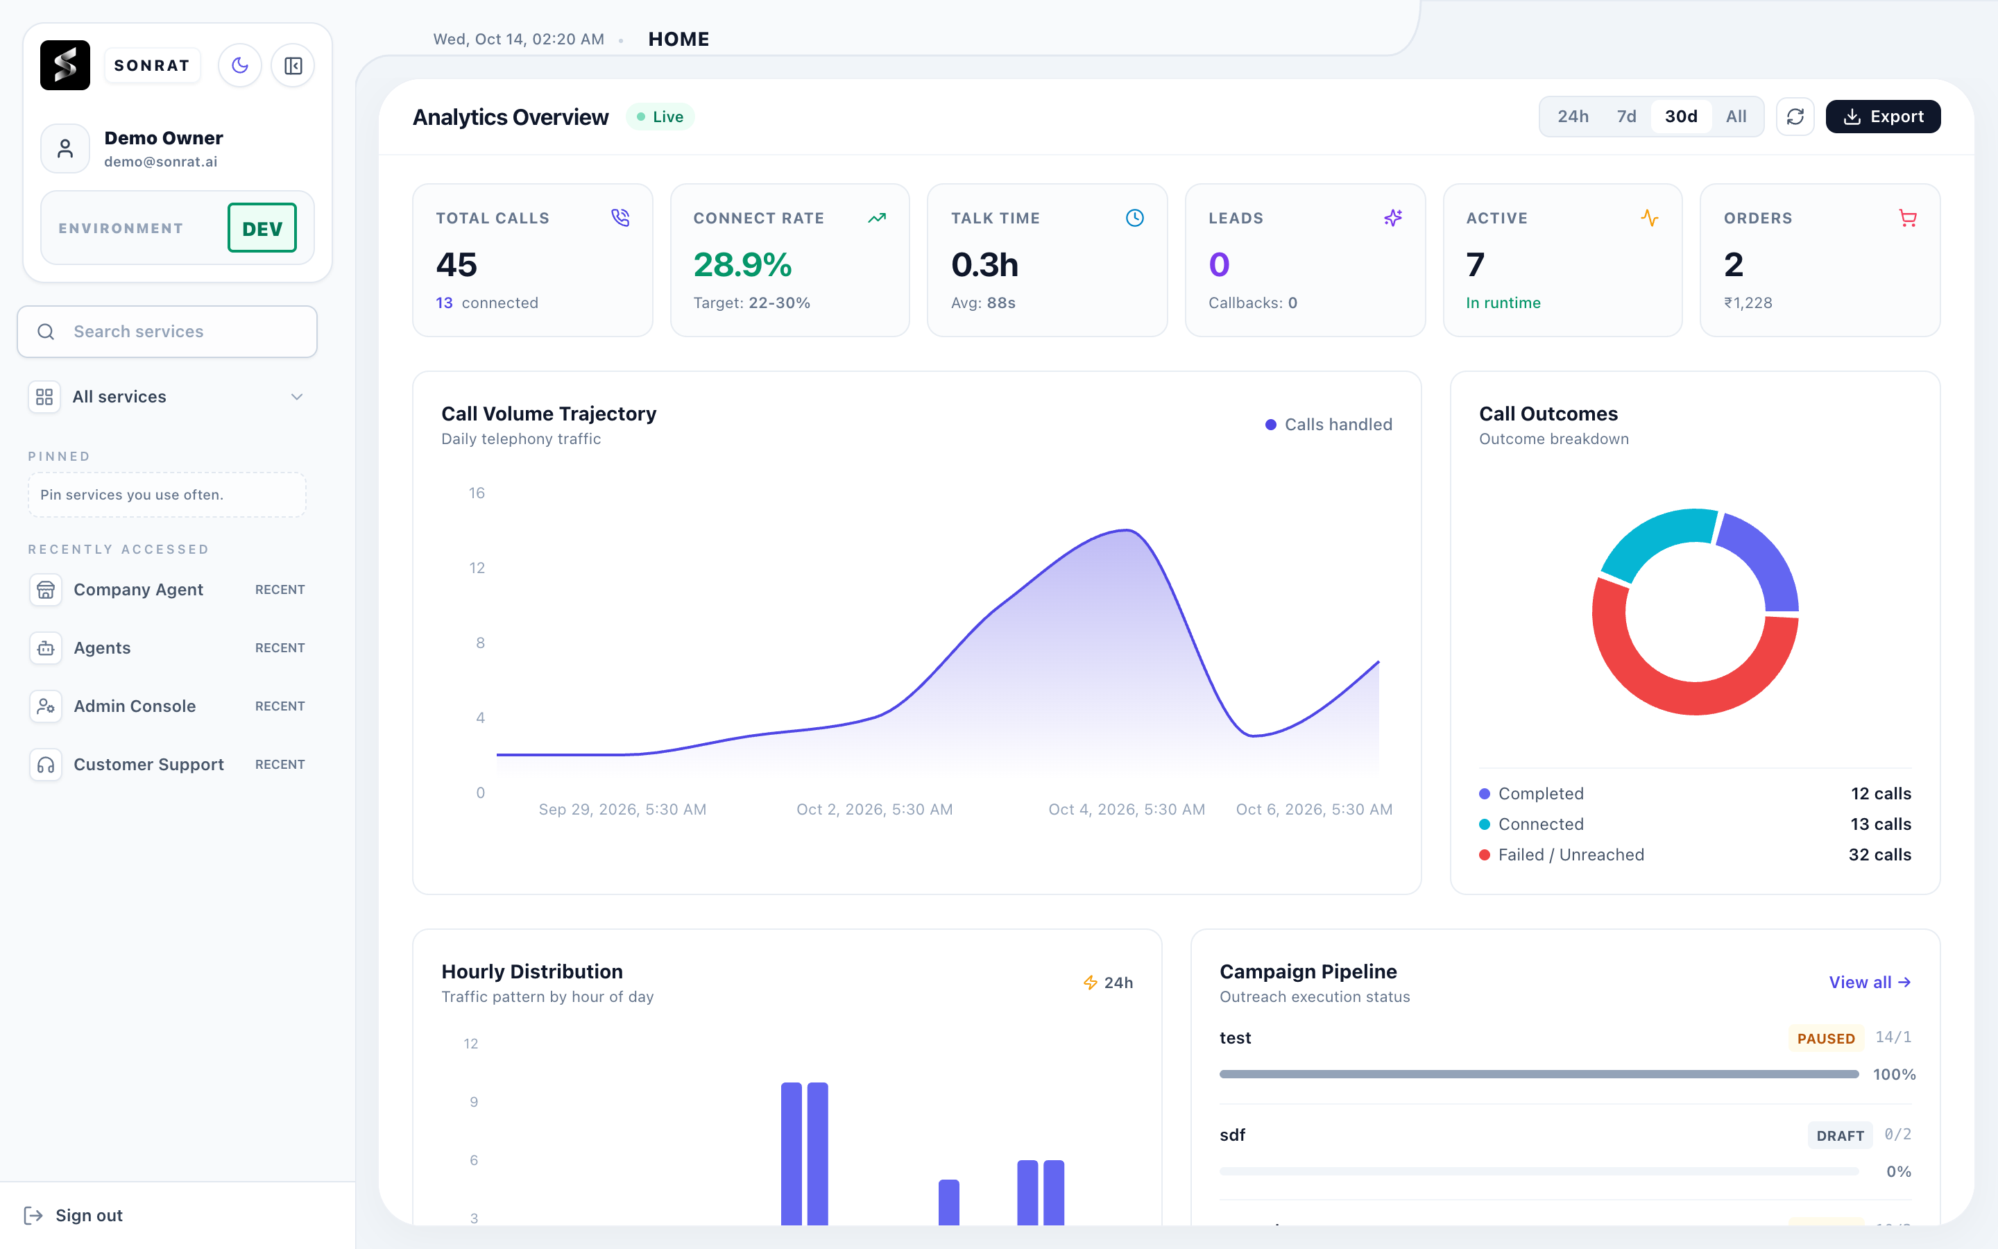Image resolution: width=1998 pixels, height=1249 pixels.
Task: Click the Agents robot icon
Action: coord(45,649)
